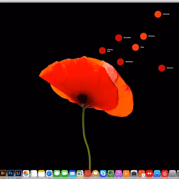Image resolution: width=179 pixels, height=179 pixels.
Task: Open the Reminders app in dock
Action: tap(34, 173)
